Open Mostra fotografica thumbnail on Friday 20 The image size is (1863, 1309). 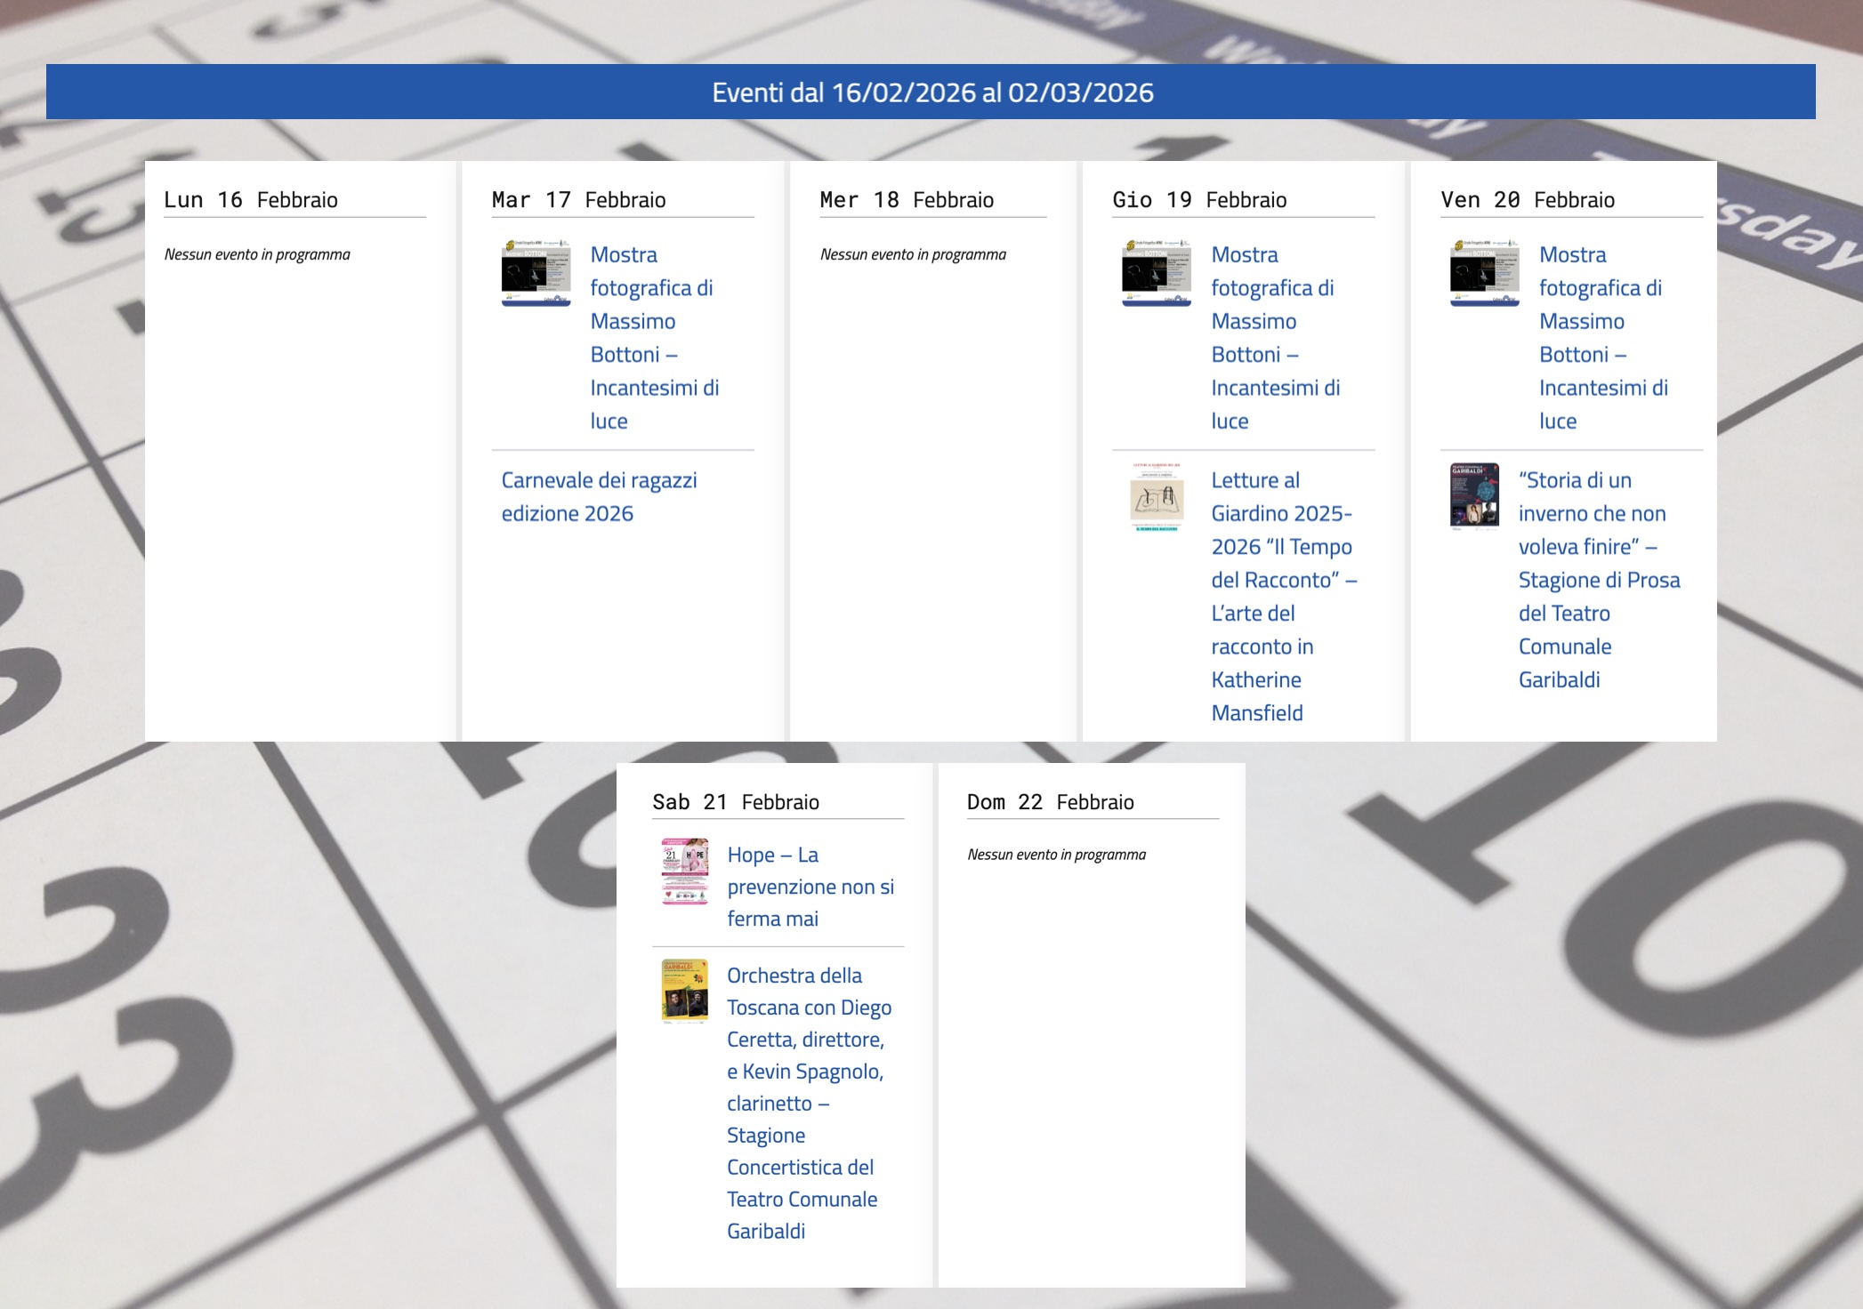[x=1484, y=272]
